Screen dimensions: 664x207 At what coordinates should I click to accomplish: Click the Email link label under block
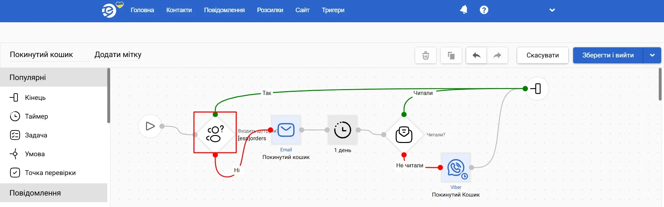[286, 150]
